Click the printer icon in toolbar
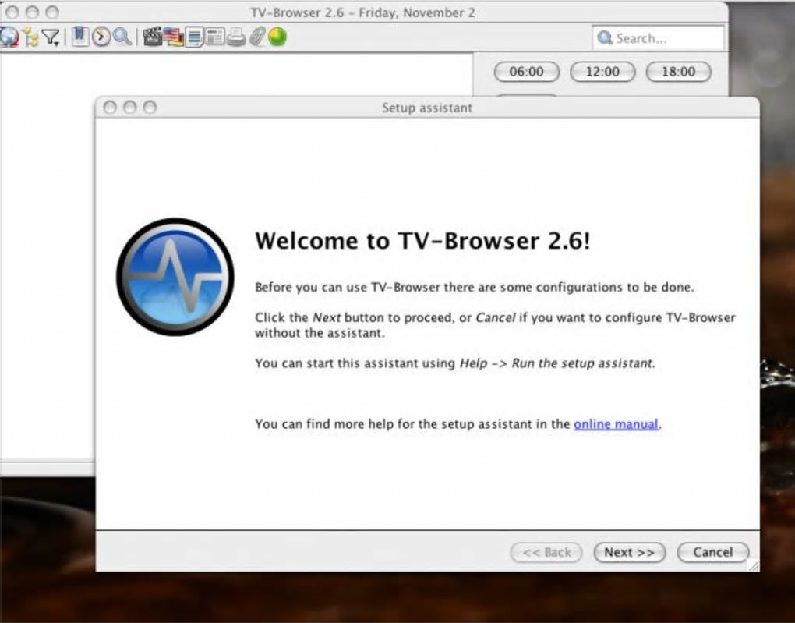This screenshot has height=623, width=795. click(x=235, y=37)
